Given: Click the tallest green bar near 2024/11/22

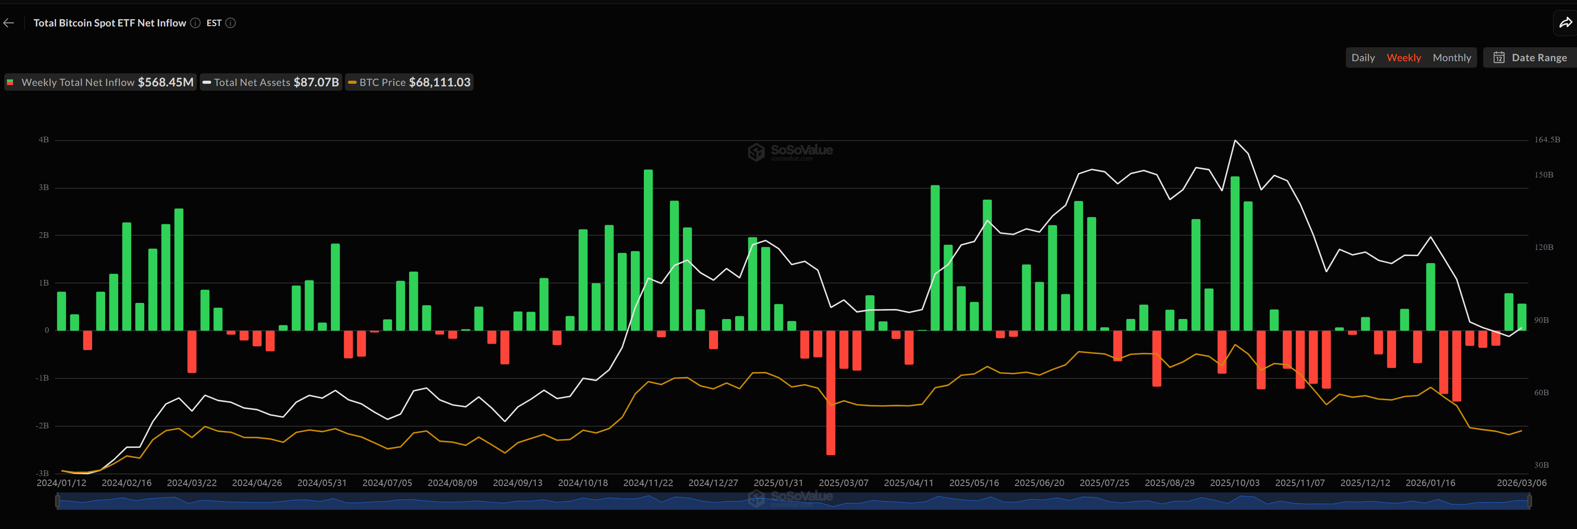Looking at the screenshot, I should [x=648, y=251].
